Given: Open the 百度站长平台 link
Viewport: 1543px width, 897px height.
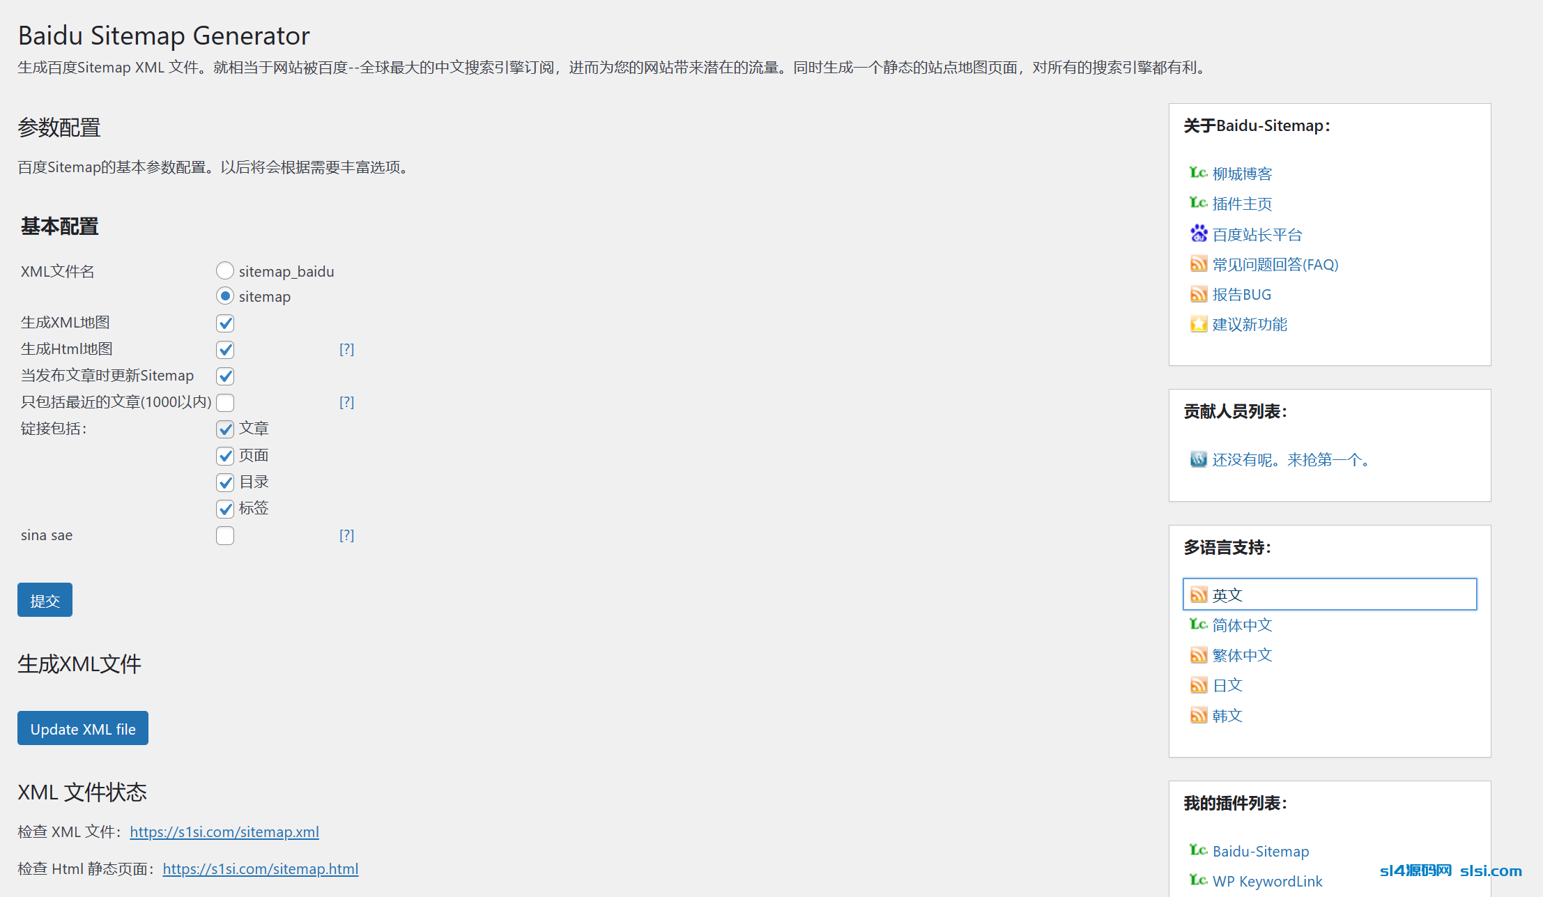Looking at the screenshot, I should pos(1257,234).
